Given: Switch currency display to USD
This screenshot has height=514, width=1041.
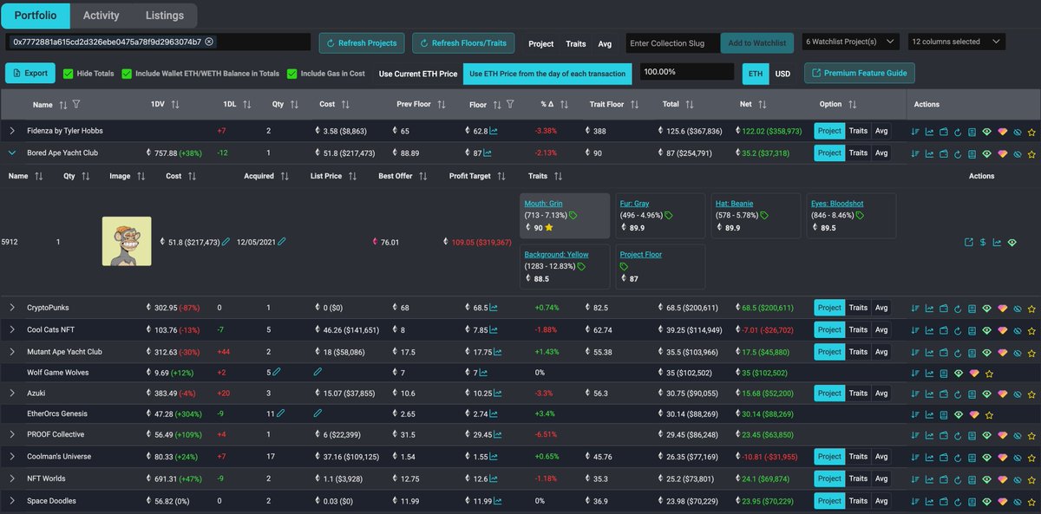Looking at the screenshot, I should (x=782, y=74).
